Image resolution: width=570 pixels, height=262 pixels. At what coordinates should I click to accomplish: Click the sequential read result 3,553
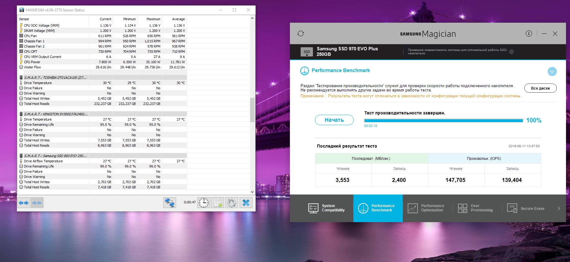(x=342, y=180)
